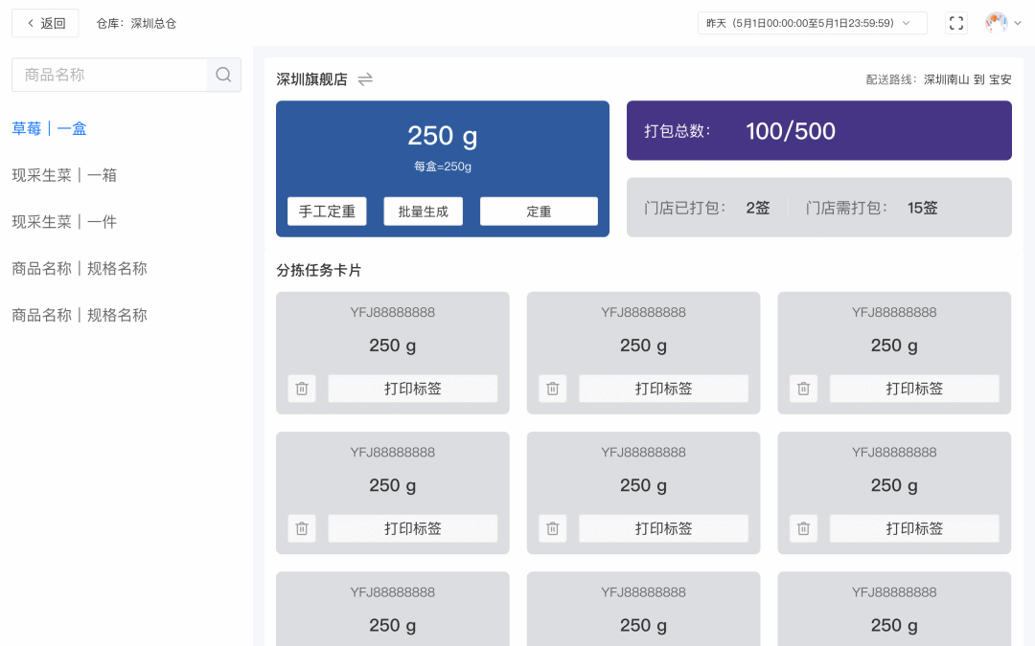The width and height of the screenshot is (1035, 646).
Task: Select 现采生菜｜一箱 in product list
Action: (65, 175)
